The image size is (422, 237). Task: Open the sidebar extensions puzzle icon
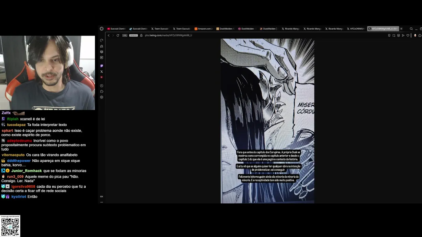pos(102,92)
